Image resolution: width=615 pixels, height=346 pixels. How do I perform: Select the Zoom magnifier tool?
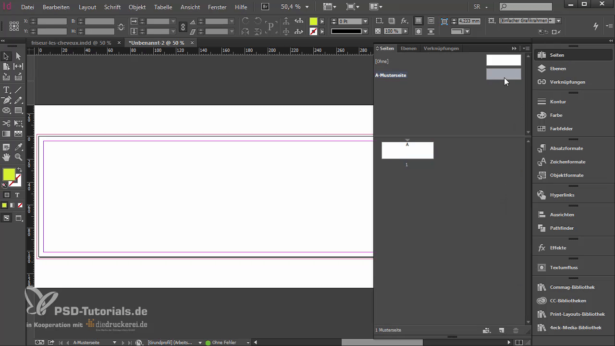(x=19, y=157)
